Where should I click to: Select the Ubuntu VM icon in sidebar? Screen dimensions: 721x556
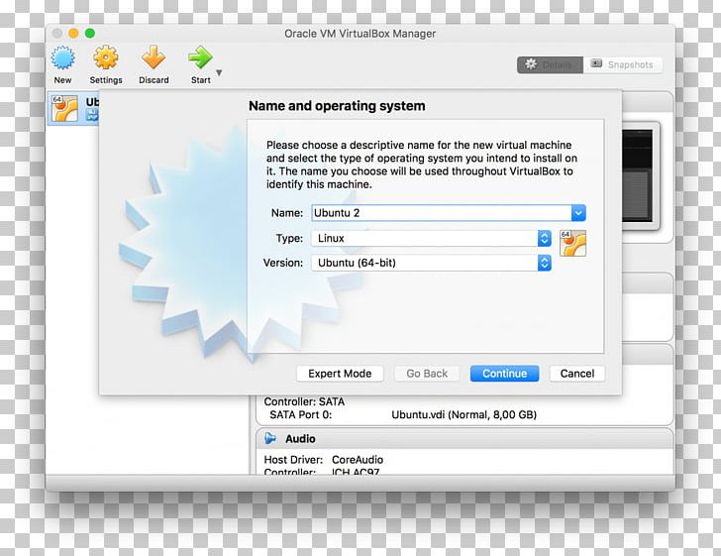64,109
